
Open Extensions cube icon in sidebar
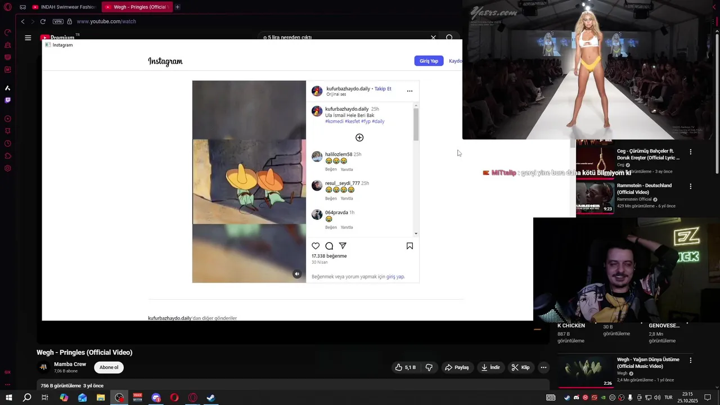point(8,156)
